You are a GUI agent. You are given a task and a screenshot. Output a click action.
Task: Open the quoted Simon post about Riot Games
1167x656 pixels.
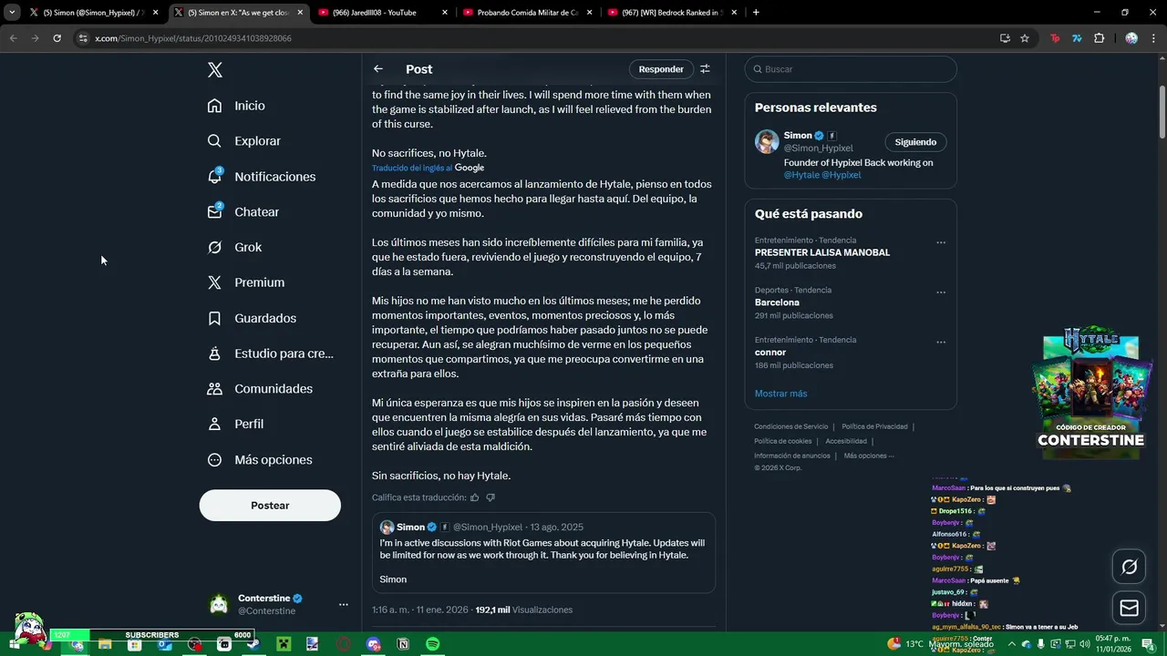542,553
